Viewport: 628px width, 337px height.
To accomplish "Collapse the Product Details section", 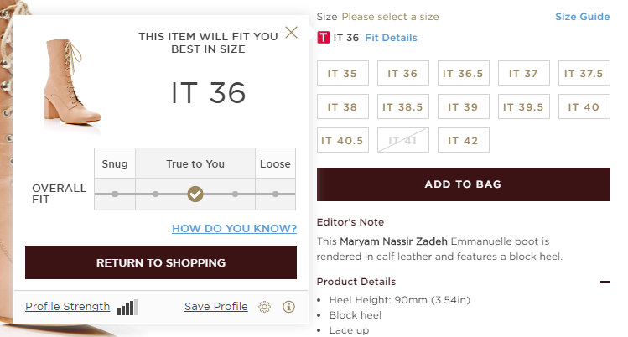I will (605, 282).
